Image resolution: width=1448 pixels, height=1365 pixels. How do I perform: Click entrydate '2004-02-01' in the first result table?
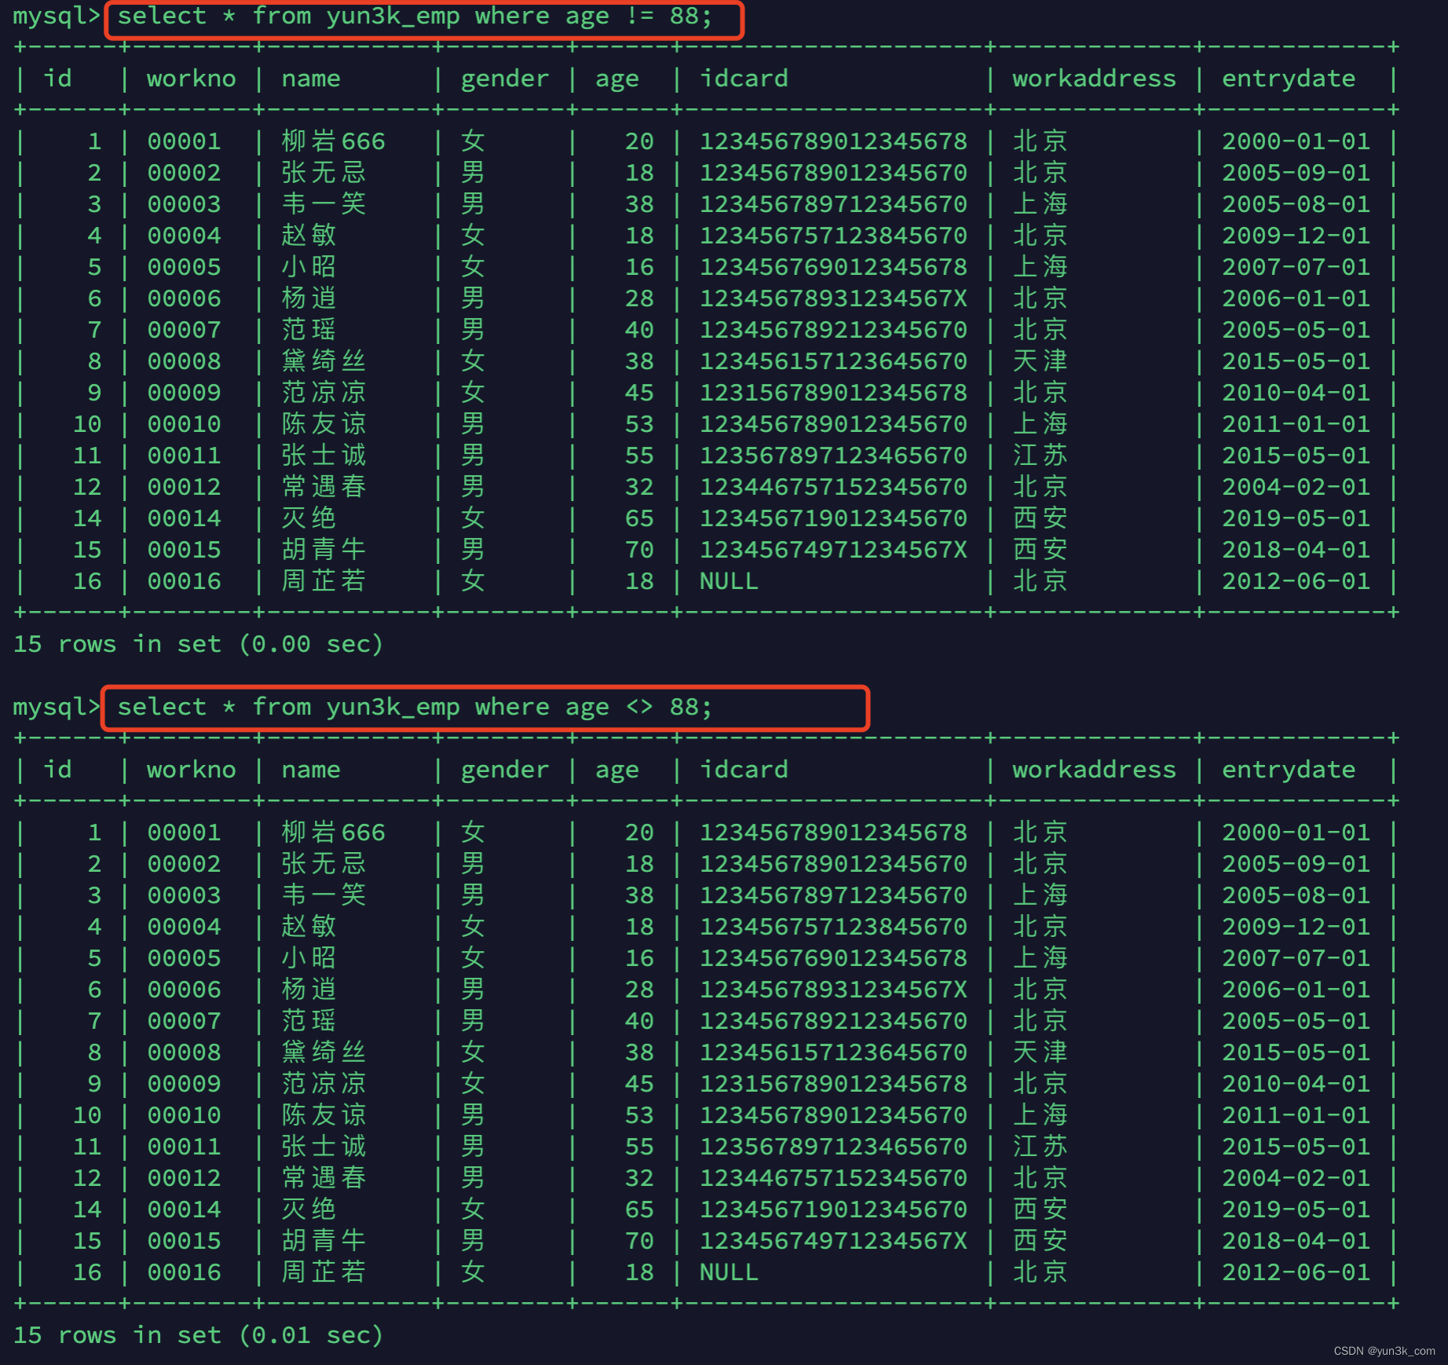(x=1296, y=487)
